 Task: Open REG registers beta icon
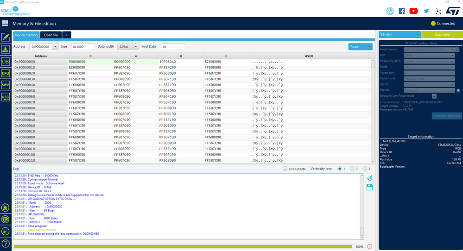click(x=5, y=97)
